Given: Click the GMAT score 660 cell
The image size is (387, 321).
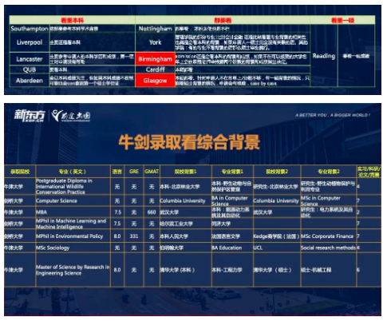Looking at the screenshot, I should (152, 212).
